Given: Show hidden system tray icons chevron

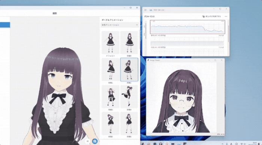Looking at the screenshot, I should pyautogui.click(x=222, y=144).
